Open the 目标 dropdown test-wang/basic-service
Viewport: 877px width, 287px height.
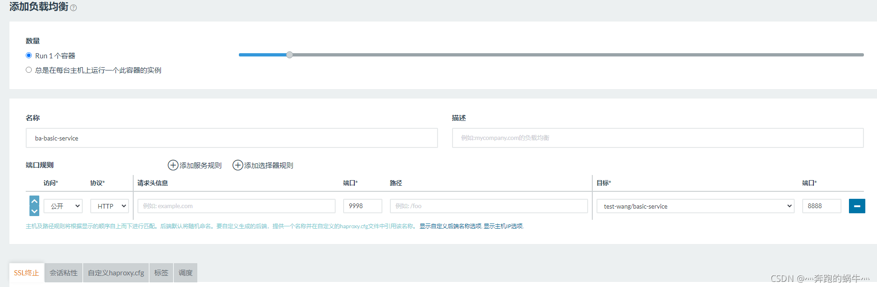coord(696,206)
